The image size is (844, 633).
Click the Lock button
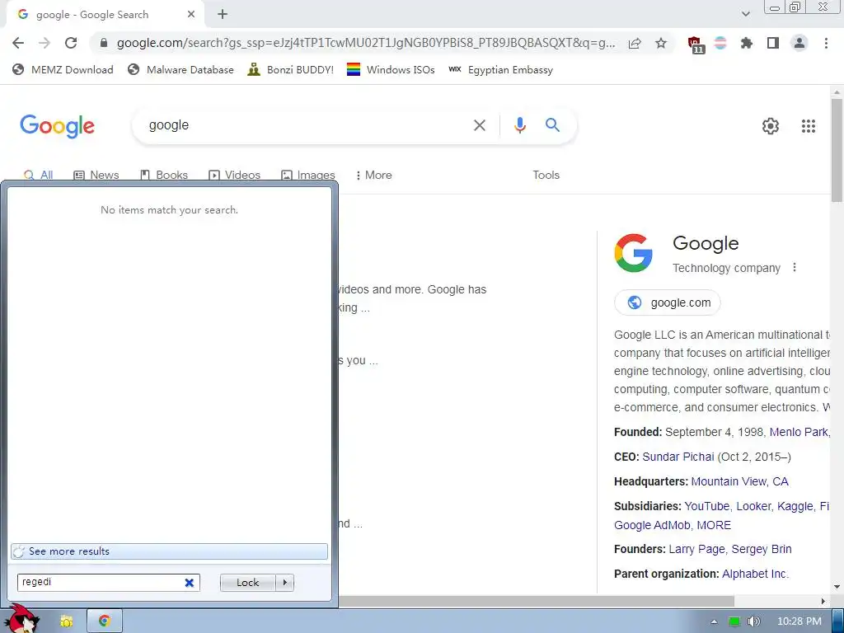coord(247,583)
